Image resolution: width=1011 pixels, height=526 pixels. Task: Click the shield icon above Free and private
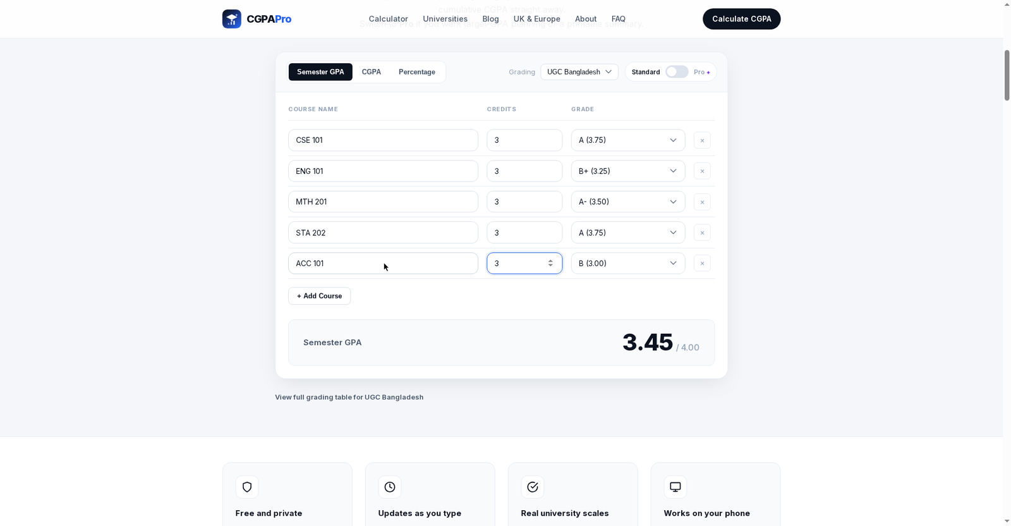pyautogui.click(x=247, y=487)
